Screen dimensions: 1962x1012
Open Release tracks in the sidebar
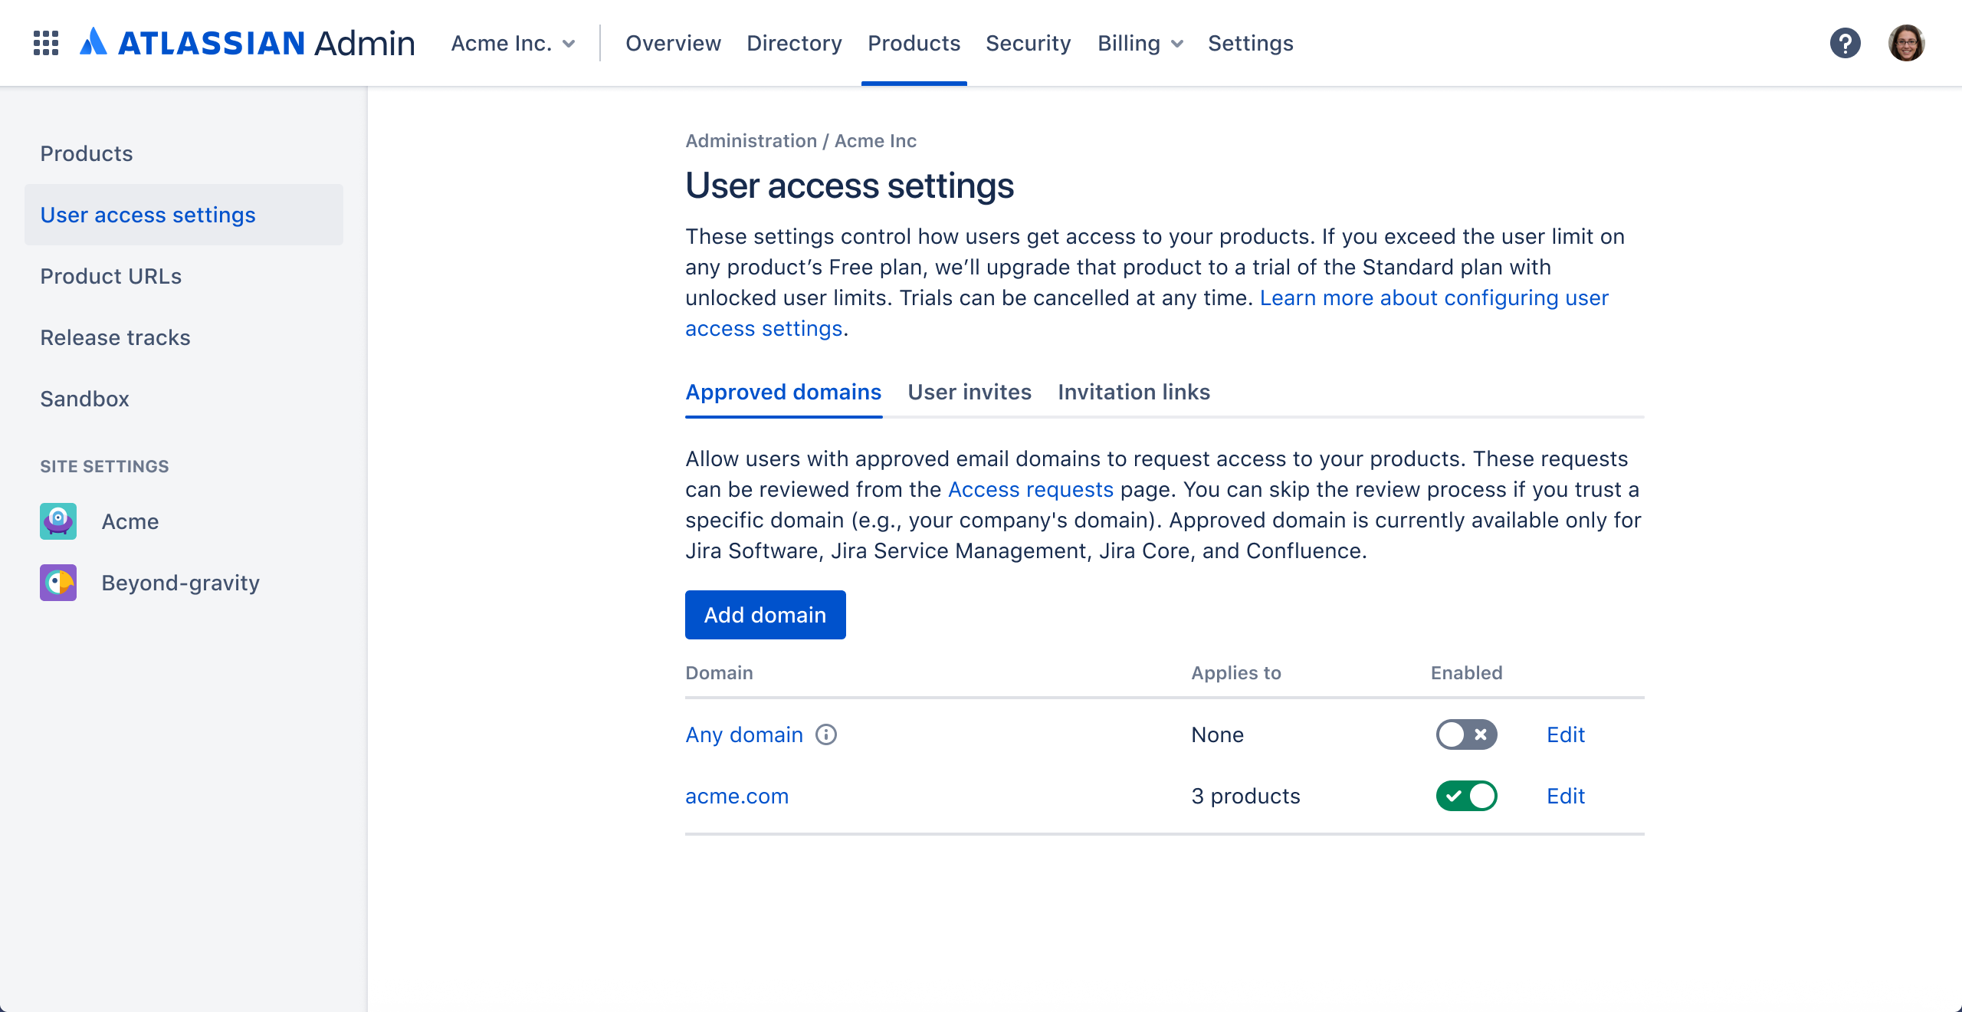click(115, 337)
